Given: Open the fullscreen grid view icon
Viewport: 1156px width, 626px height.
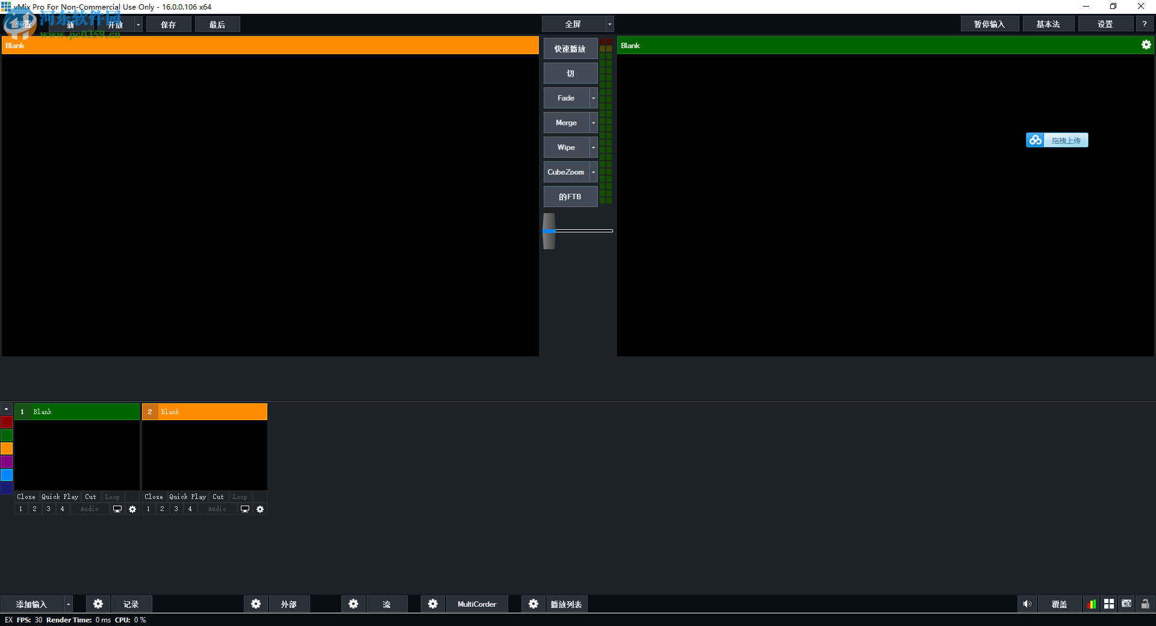Looking at the screenshot, I should click(1109, 604).
